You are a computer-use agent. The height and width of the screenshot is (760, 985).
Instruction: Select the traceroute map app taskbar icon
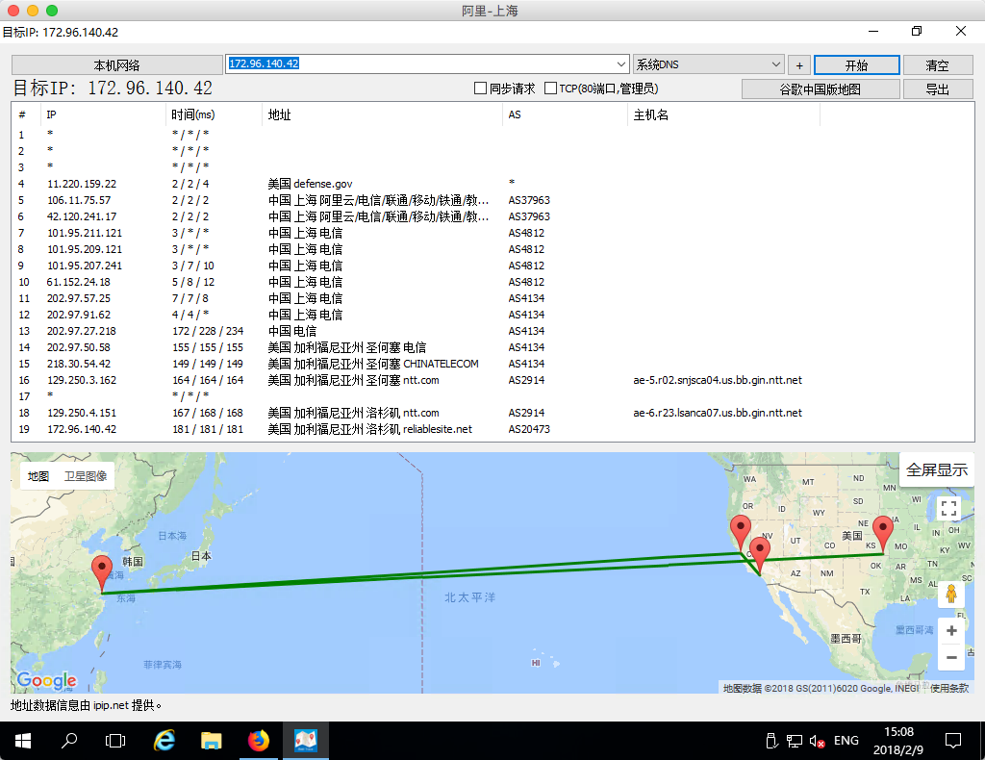point(306,741)
